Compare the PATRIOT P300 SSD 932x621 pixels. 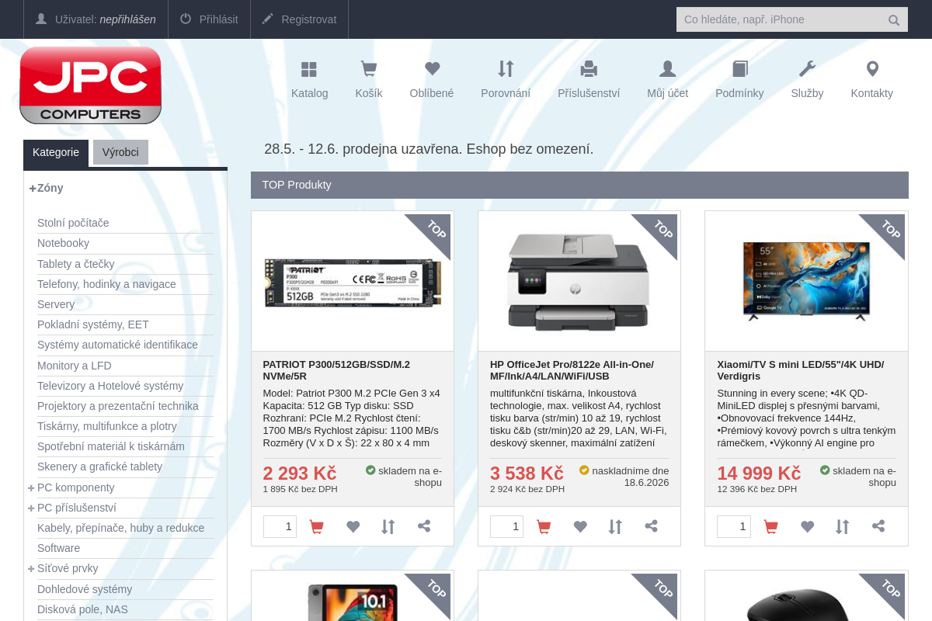(388, 526)
